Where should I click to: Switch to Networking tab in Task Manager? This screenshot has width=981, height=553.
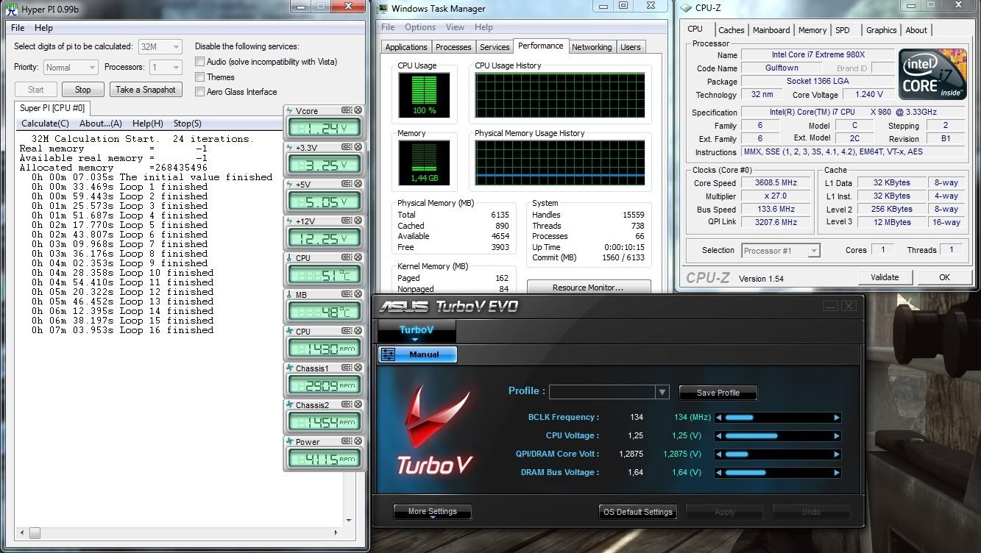pos(592,47)
